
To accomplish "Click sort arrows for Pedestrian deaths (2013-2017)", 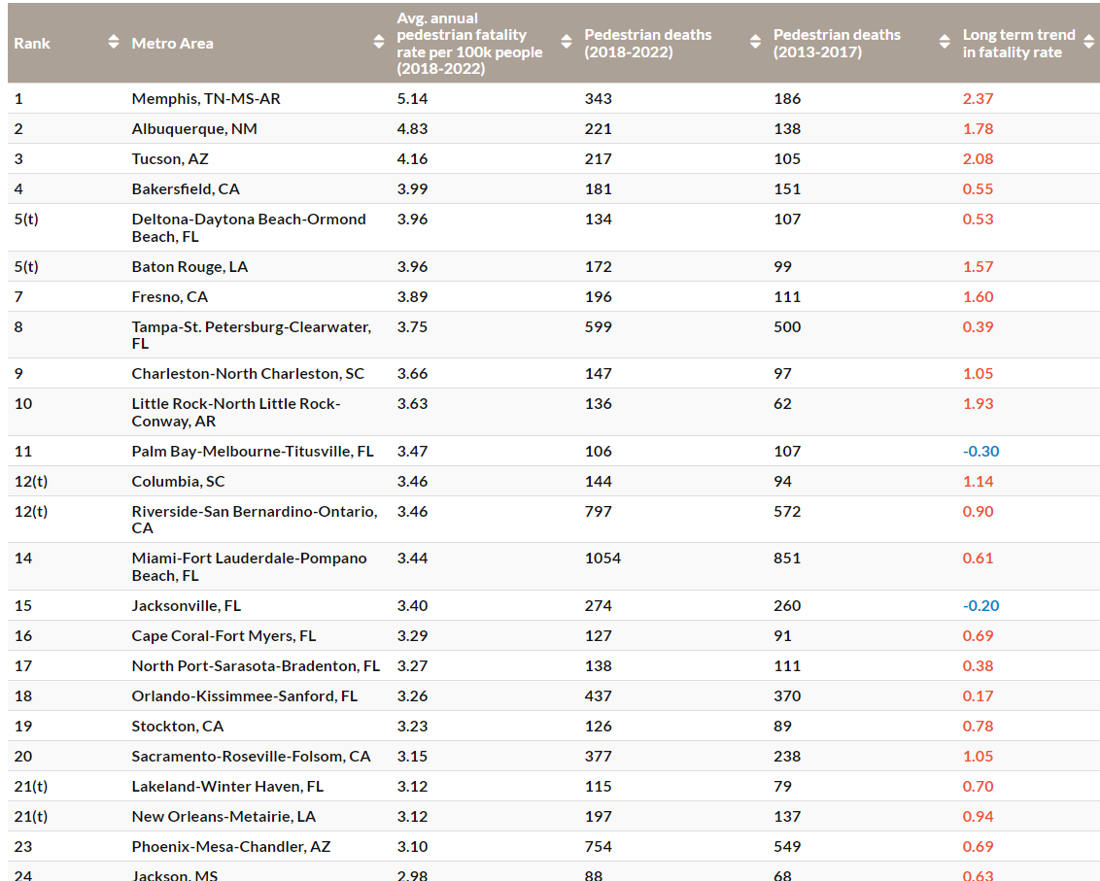I will click(945, 43).
